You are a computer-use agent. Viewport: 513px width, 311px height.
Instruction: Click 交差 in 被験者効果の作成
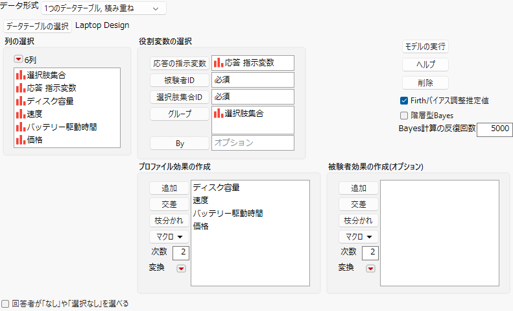(x=359, y=205)
